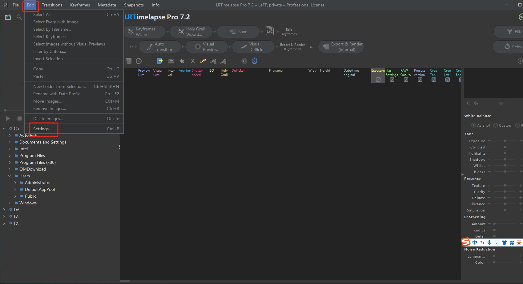The image size is (523, 284).
Task: Toggle the Crop Top column checkbox
Action: 434,80
